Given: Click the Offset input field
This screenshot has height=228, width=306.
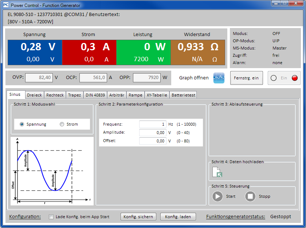Looking at the screenshot, I should point(153,141).
